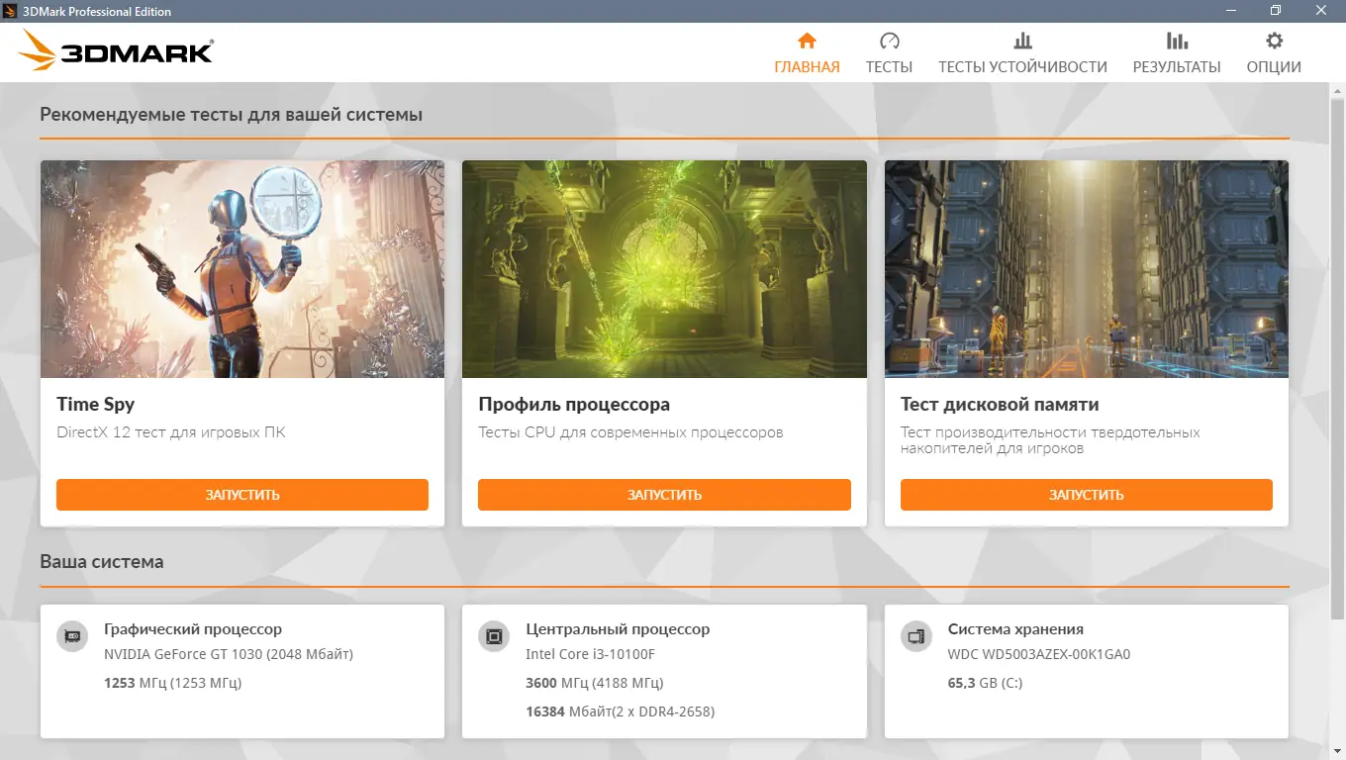Click the NVIDIA GeForce GT 1030 text
Screen dimensions: 1346x760
[229, 654]
